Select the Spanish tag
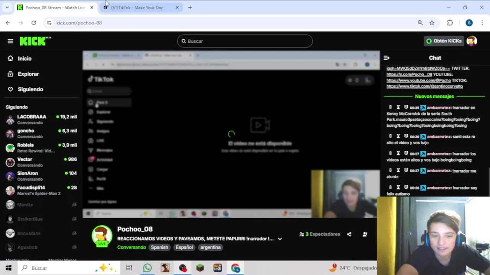This screenshot has height=275, width=490. click(160, 247)
